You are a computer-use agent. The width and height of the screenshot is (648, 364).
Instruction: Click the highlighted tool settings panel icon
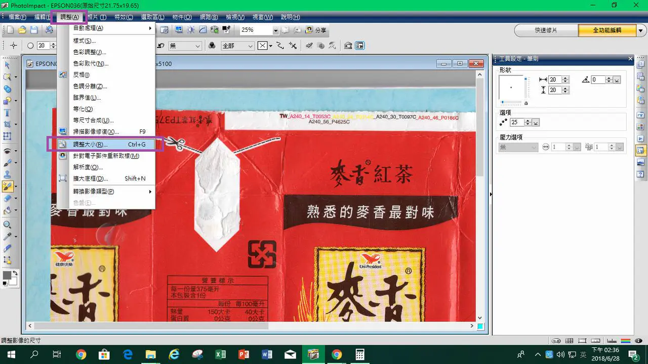coord(640,150)
